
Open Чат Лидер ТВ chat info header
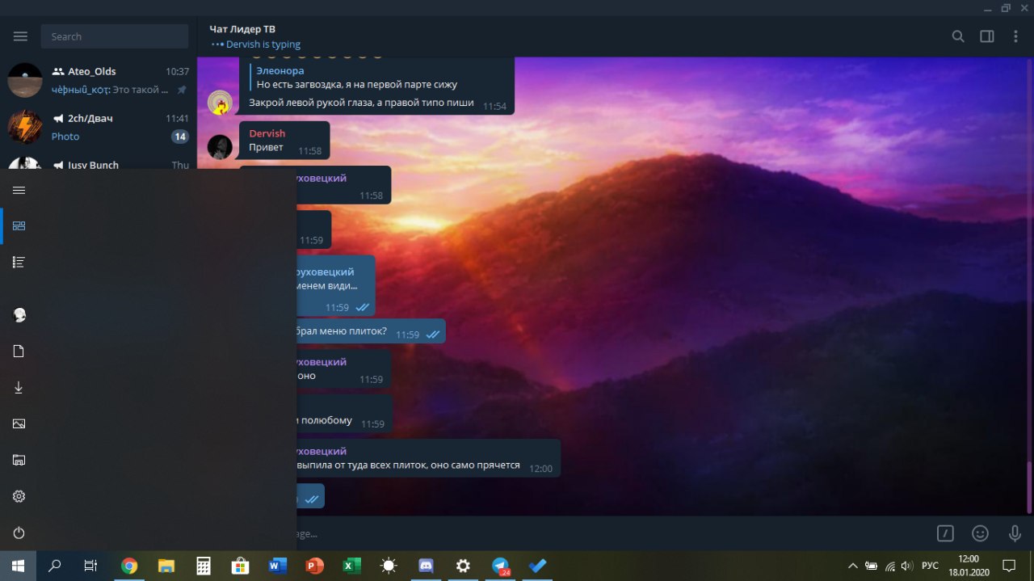(254, 36)
